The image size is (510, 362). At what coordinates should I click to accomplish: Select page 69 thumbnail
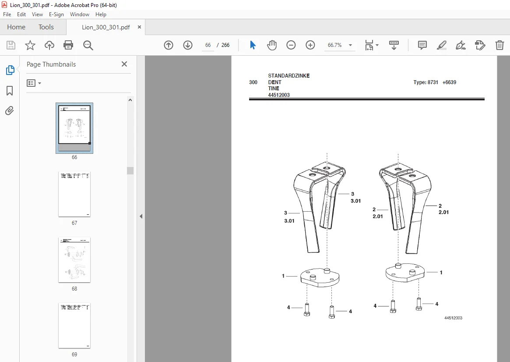[74, 326]
